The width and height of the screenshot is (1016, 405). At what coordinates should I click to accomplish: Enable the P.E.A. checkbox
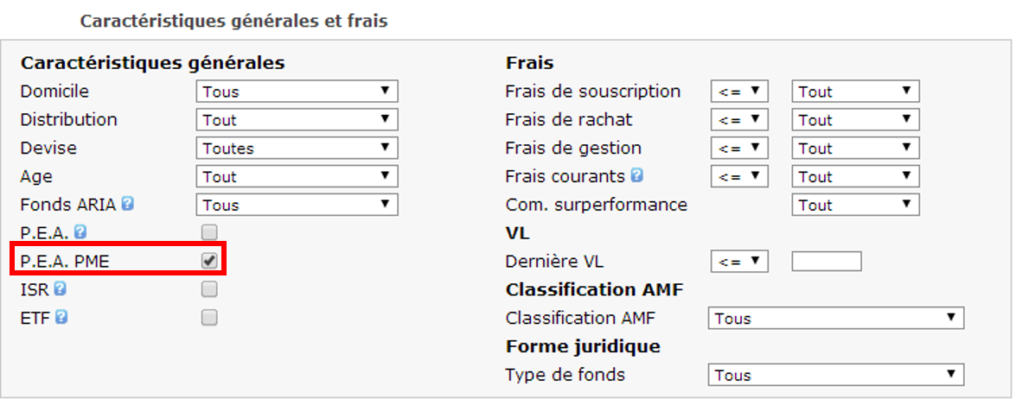[x=209, y=231]
